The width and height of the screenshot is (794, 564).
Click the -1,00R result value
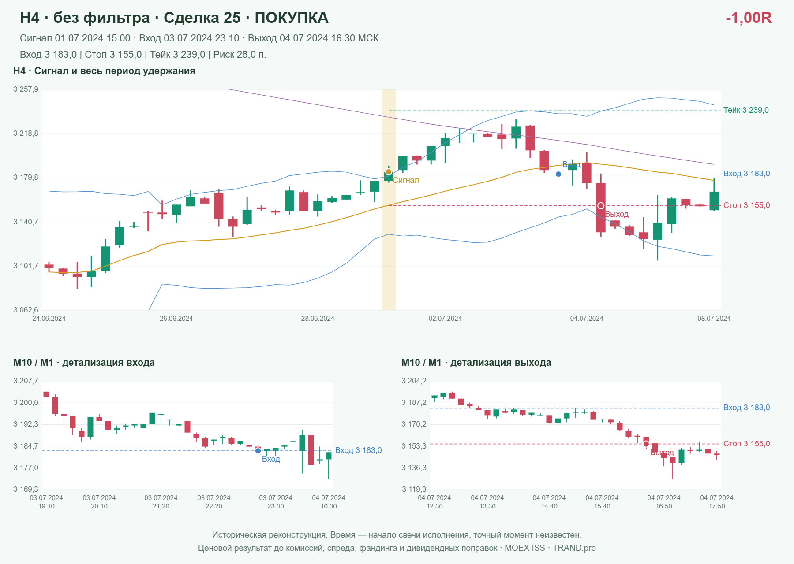pos(749,18)
